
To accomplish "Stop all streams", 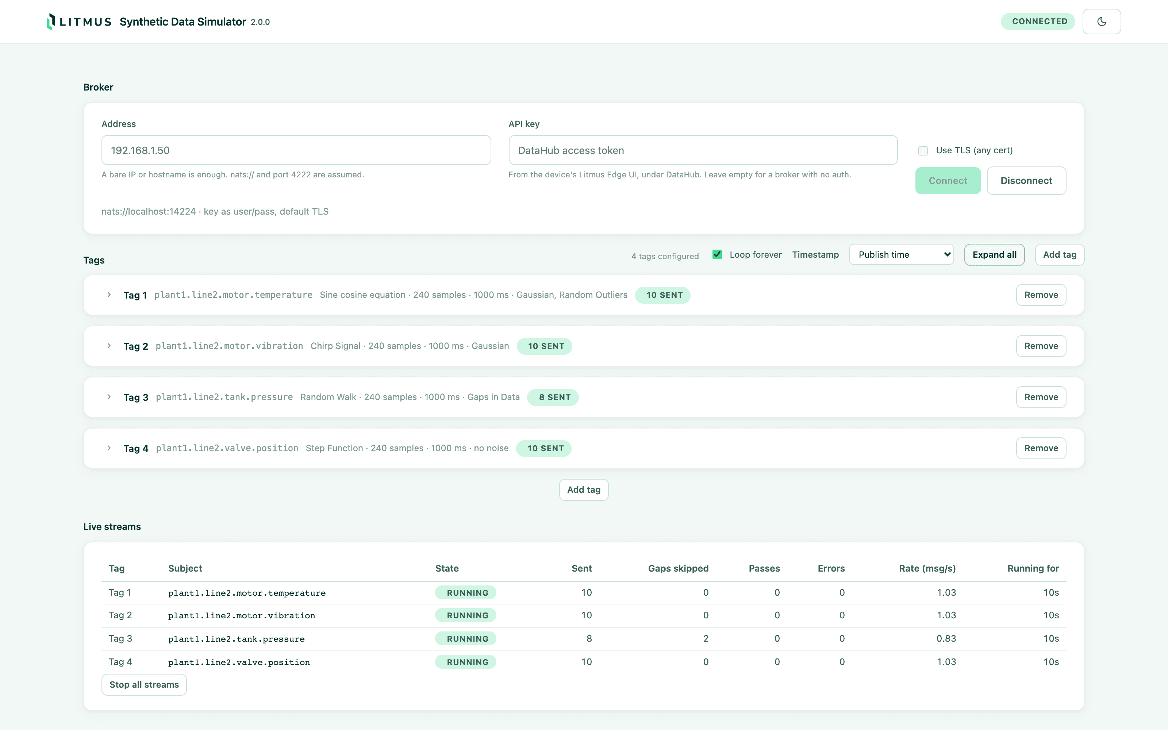I will 144,685.
